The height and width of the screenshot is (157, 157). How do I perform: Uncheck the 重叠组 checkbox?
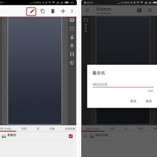click(x=71, y=136)
